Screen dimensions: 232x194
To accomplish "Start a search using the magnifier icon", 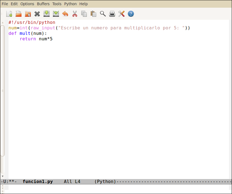I will (x=103, y=13).
